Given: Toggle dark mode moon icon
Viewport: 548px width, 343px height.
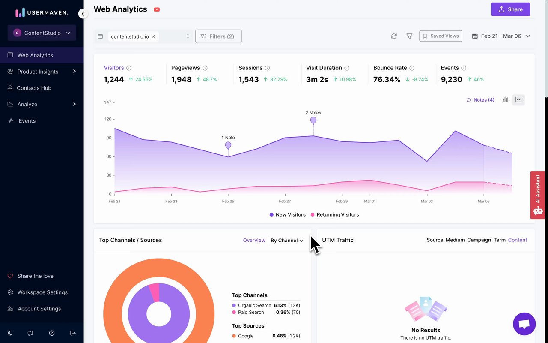Looking at the screenshot, I should tap(10, 333).
